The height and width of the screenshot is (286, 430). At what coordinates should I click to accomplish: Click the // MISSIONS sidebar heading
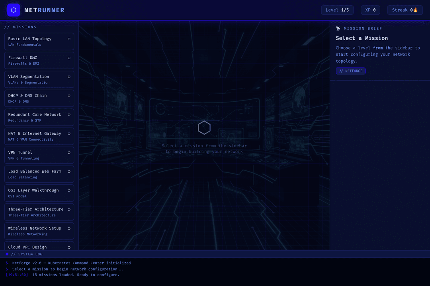coord(21,27)
